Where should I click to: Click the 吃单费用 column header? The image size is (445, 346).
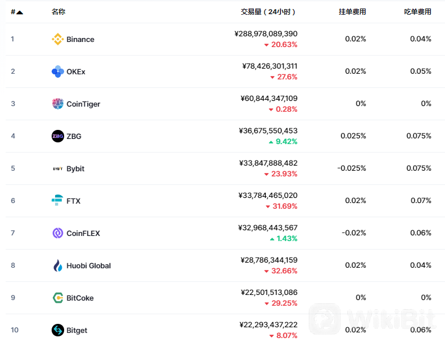coord(418,12)
